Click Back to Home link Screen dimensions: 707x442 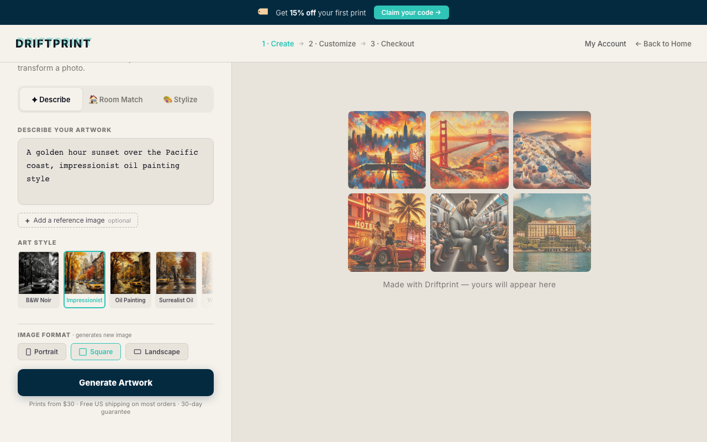pos(663,44)
